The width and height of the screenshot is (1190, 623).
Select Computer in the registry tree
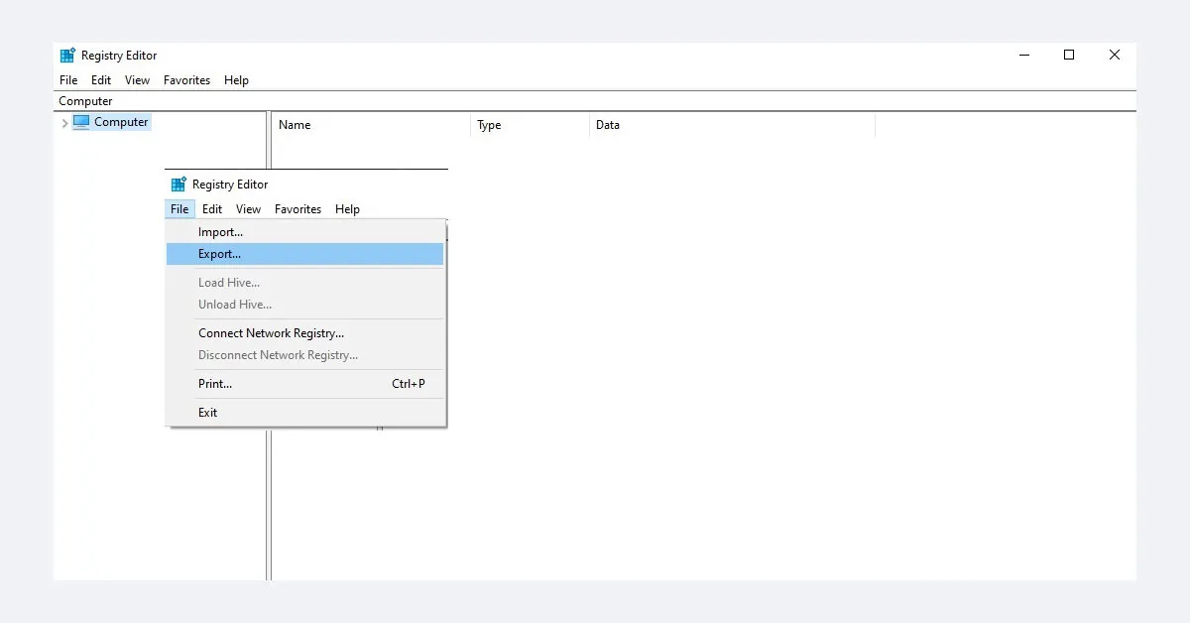(x=120, y=122)
